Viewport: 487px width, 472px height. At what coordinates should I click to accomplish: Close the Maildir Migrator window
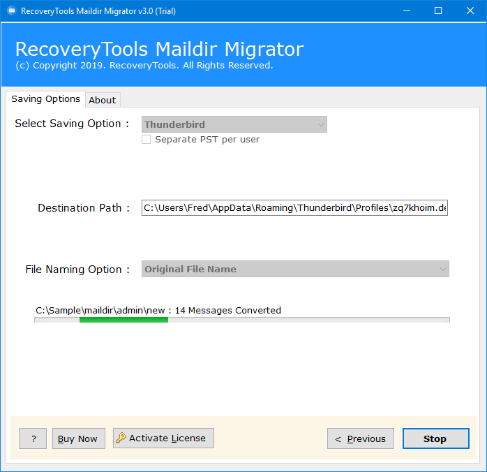[x=470, y=11]
